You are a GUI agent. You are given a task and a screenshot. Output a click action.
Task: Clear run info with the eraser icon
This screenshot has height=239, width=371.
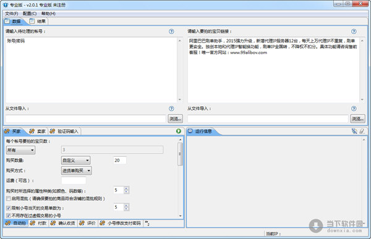pyautogui.click(x=362, y=131)
